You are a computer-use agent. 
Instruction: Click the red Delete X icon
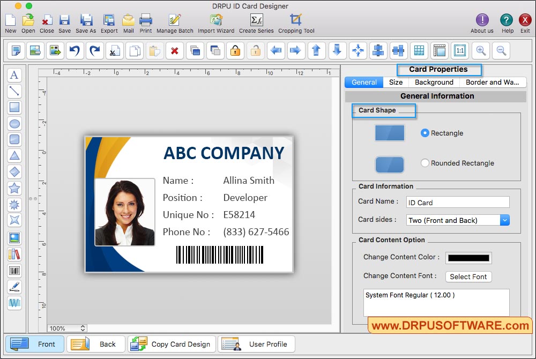(x=174, y=51)
